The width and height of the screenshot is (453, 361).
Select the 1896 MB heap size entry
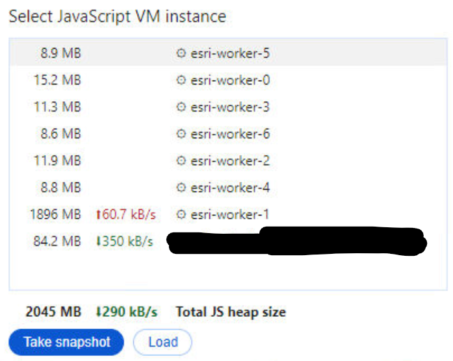click(55, 215)
